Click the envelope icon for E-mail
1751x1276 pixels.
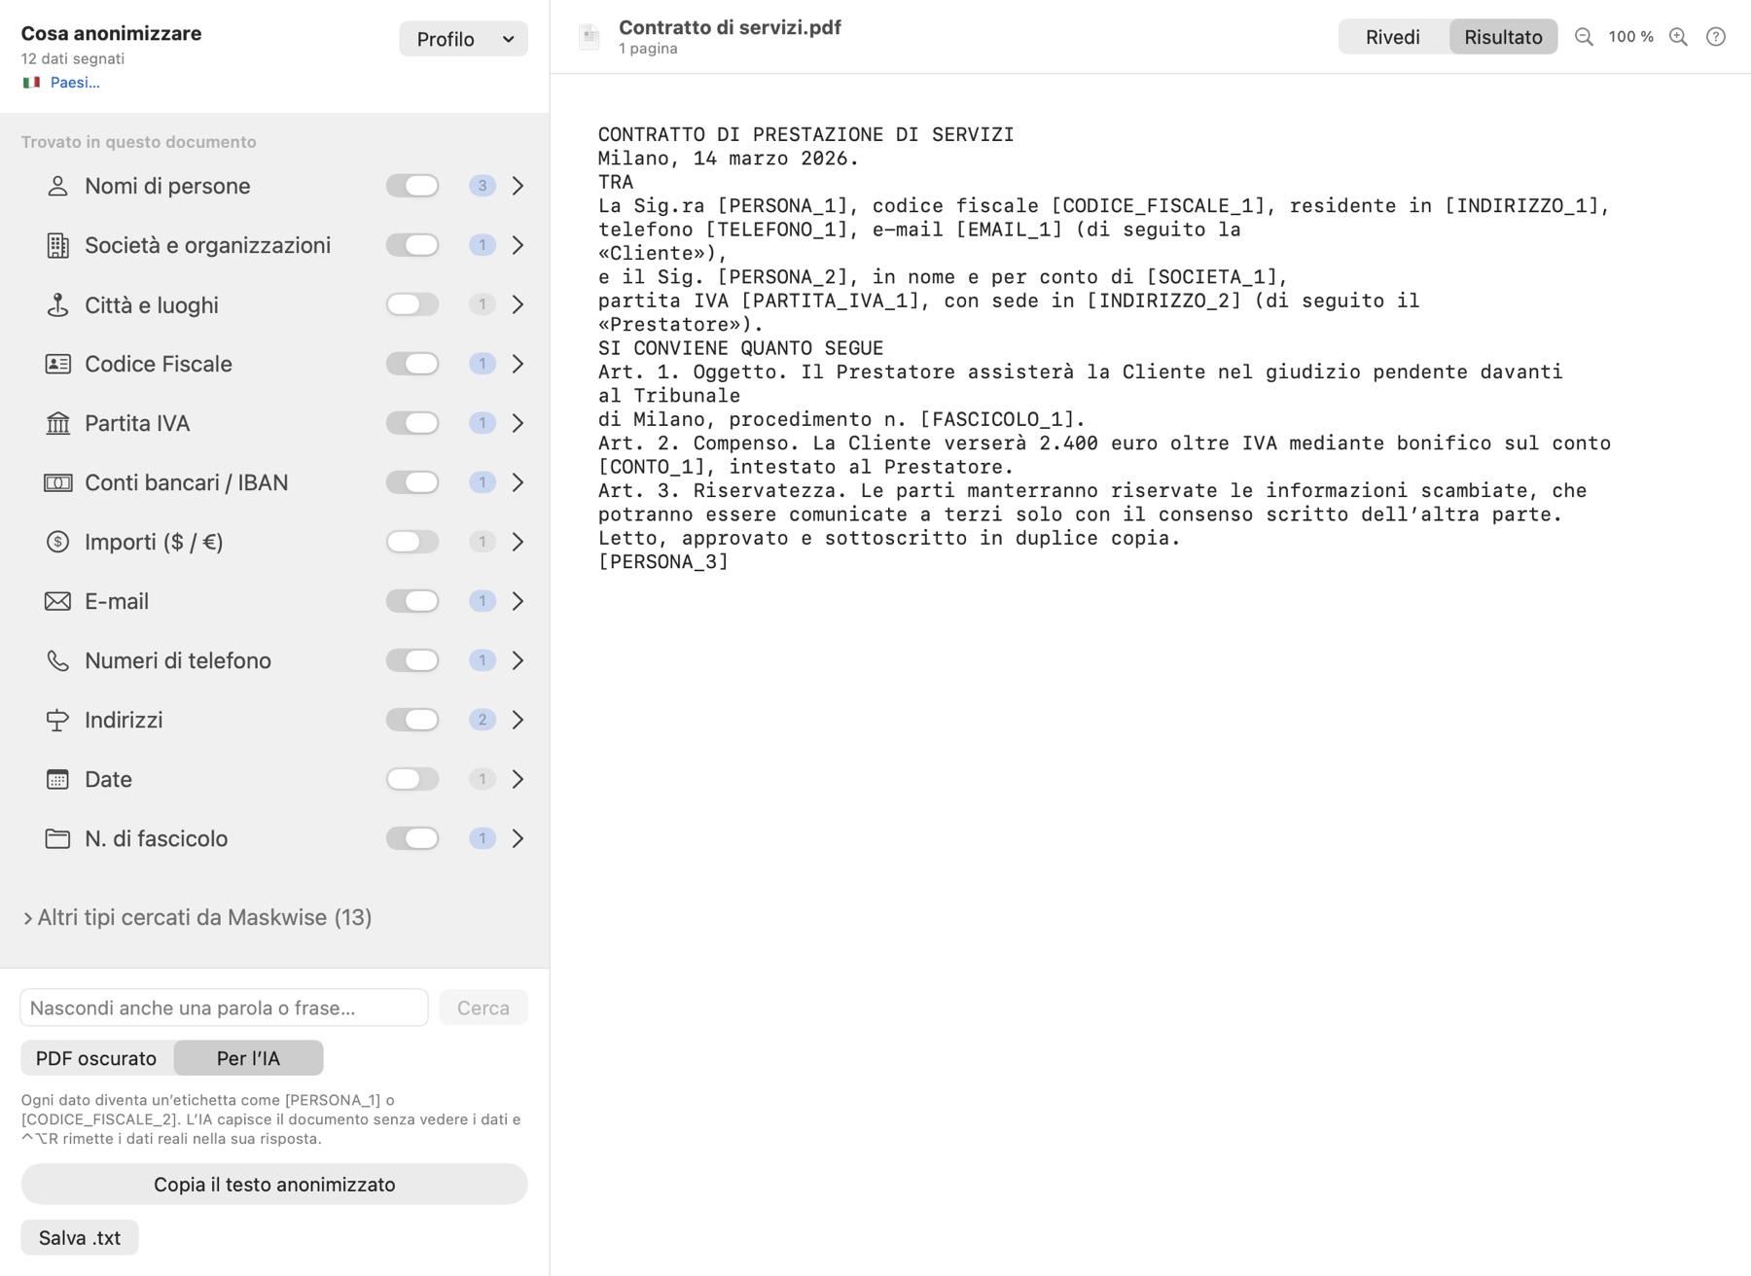tap(57, 601)
